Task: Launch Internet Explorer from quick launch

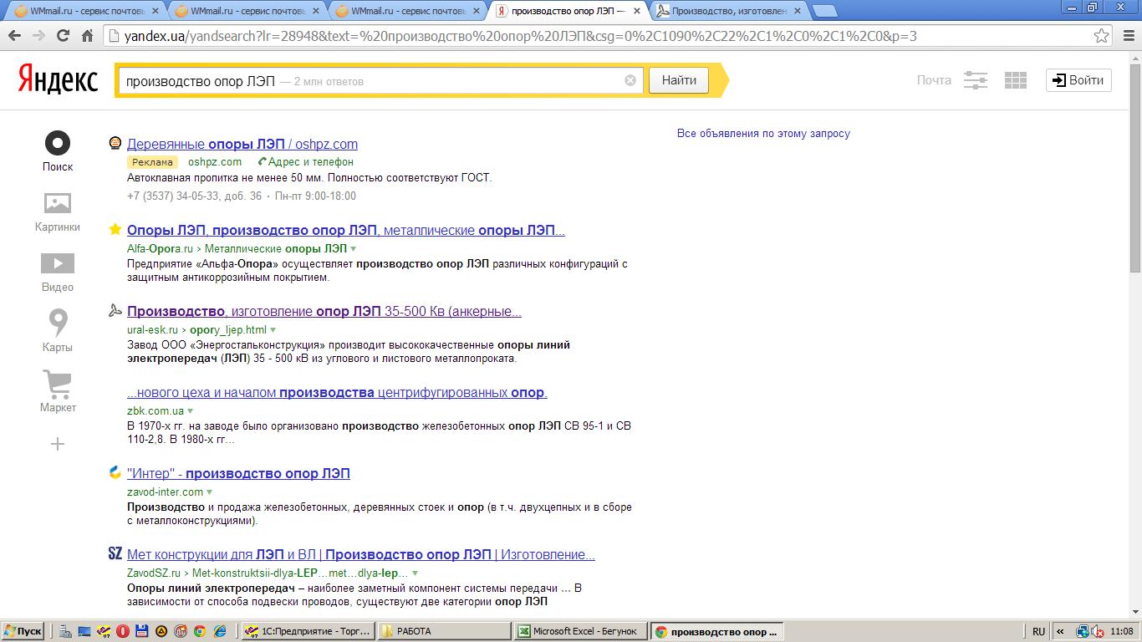Action: point(220,631)
